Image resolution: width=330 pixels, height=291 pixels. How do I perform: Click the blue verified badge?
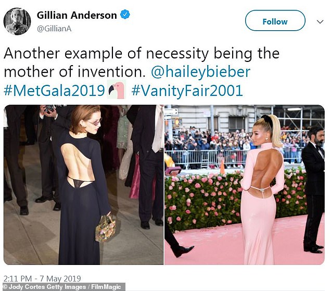coord(125,15)
